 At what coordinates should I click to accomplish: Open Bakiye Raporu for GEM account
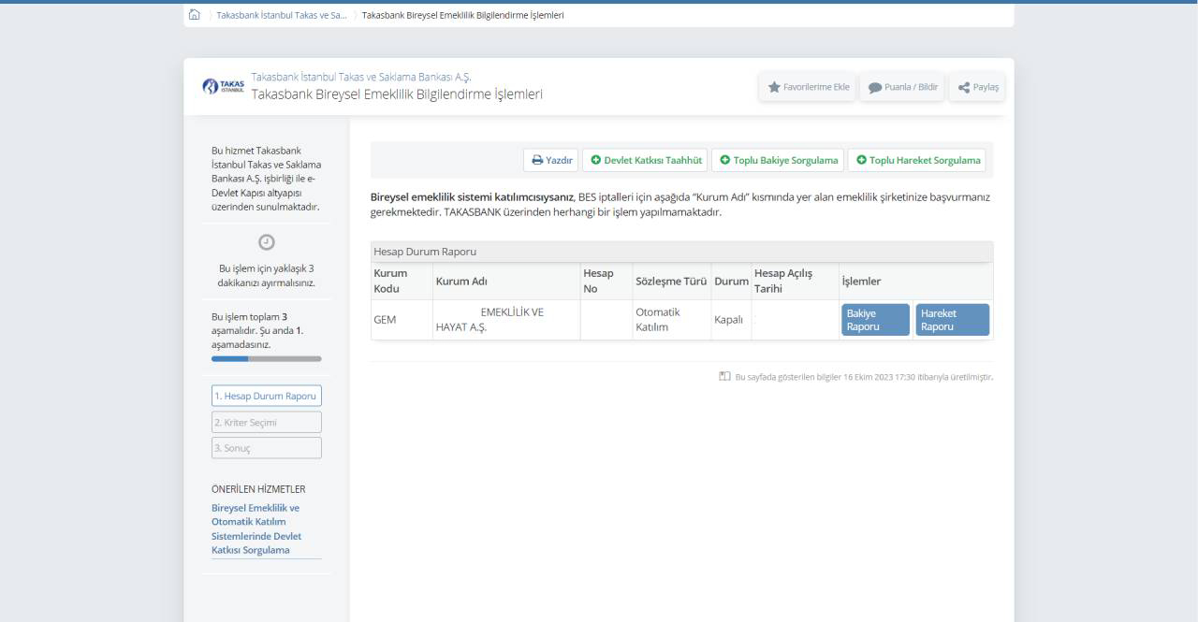[875, 320]
